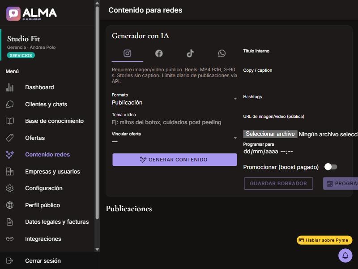The width and height of the screenshot is (358, 269).
Task: Open Datos legales y facturas
Action: 47,222
